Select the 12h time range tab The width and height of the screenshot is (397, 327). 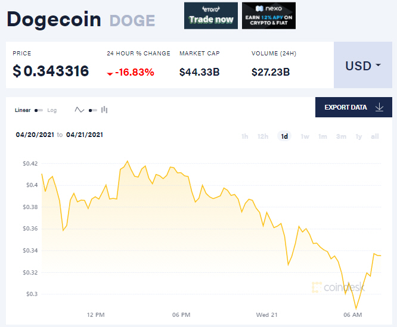263,136
